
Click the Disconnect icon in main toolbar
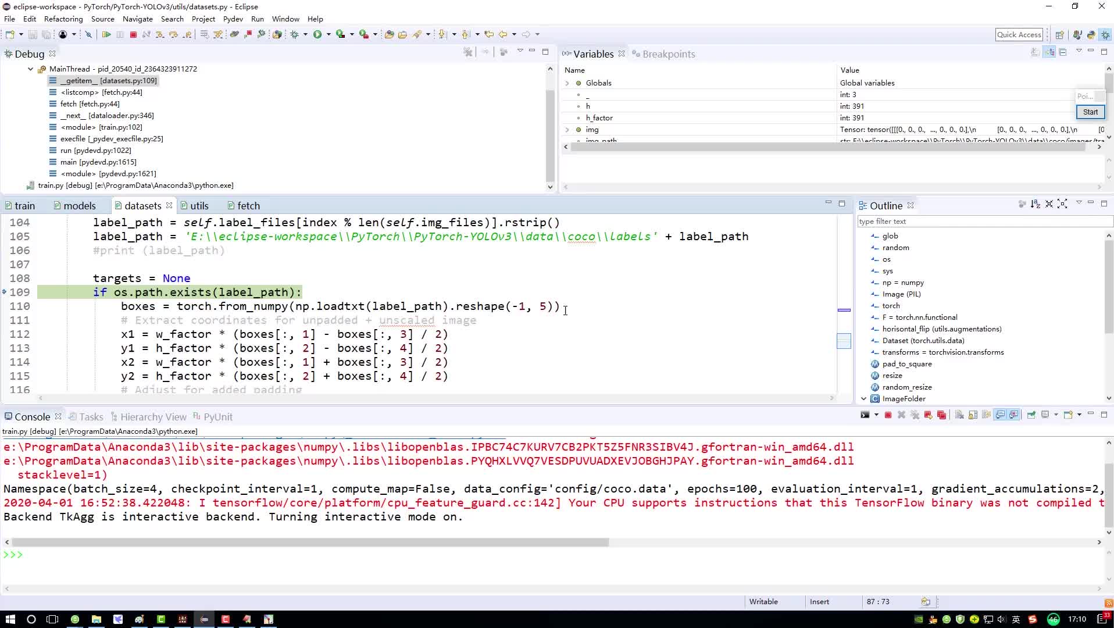147,35
